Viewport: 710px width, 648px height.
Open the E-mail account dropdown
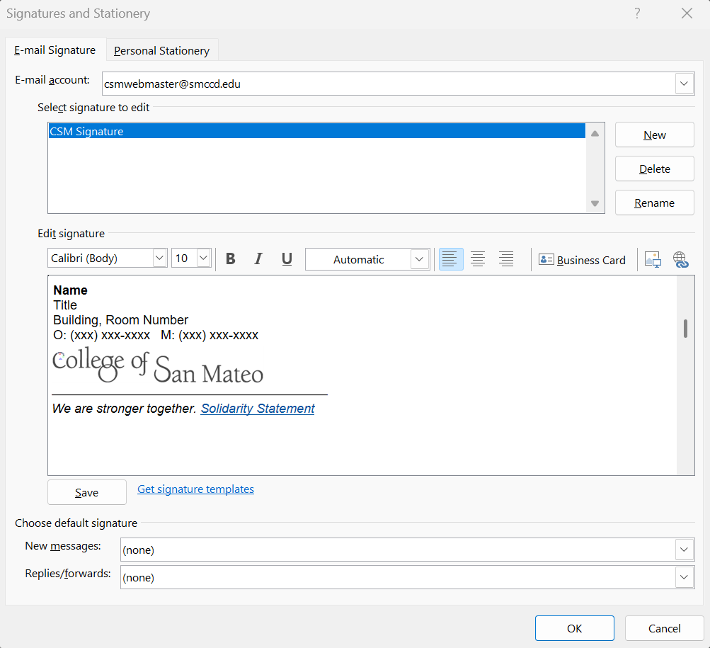click(684, 84)
